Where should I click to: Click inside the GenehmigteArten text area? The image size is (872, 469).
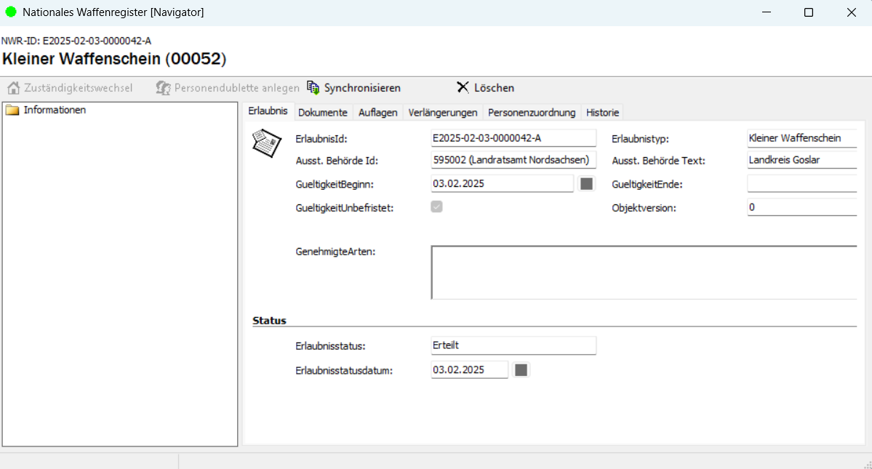pos(644,273)
